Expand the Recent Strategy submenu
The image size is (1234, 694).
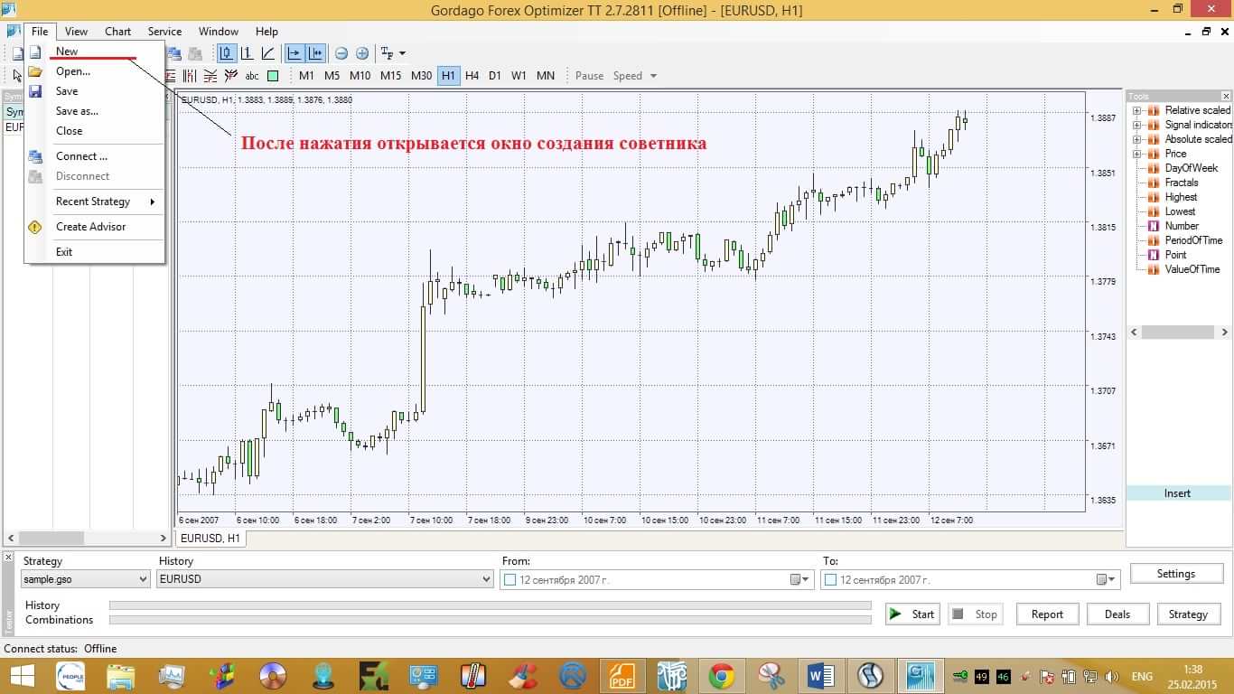95,202
